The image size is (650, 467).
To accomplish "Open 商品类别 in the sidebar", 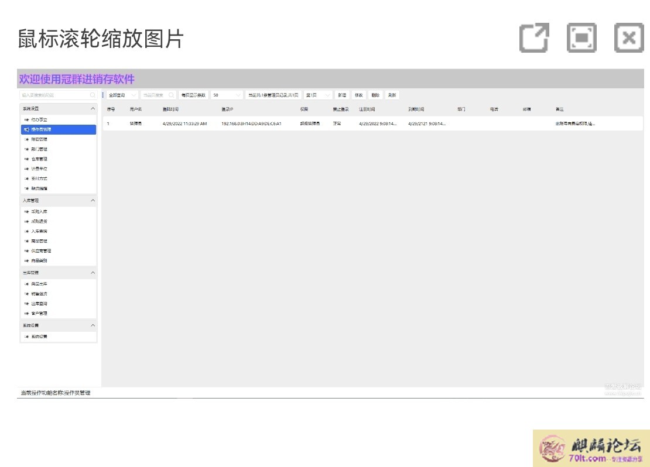I will point(58,260).
